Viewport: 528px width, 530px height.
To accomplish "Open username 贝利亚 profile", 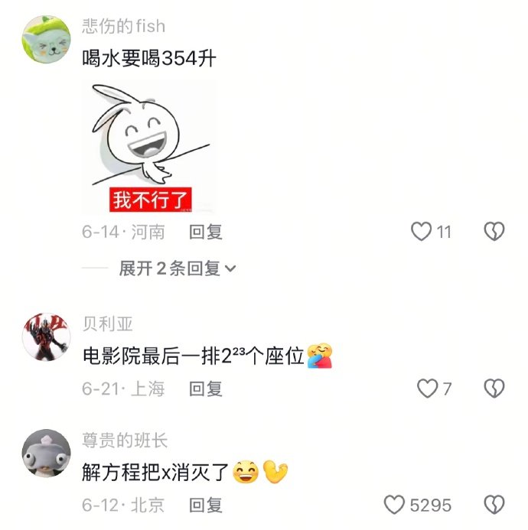I will [108, 324].
